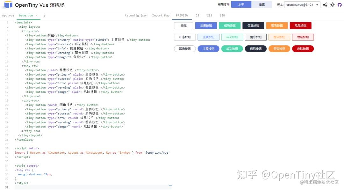The width and height of the screenshot is (344, 190).
Task: Click the red 危险按钮 plain button
Action: [x=303, y=37]
